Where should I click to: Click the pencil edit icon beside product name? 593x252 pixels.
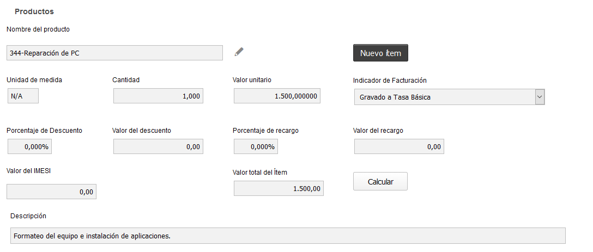239,52
